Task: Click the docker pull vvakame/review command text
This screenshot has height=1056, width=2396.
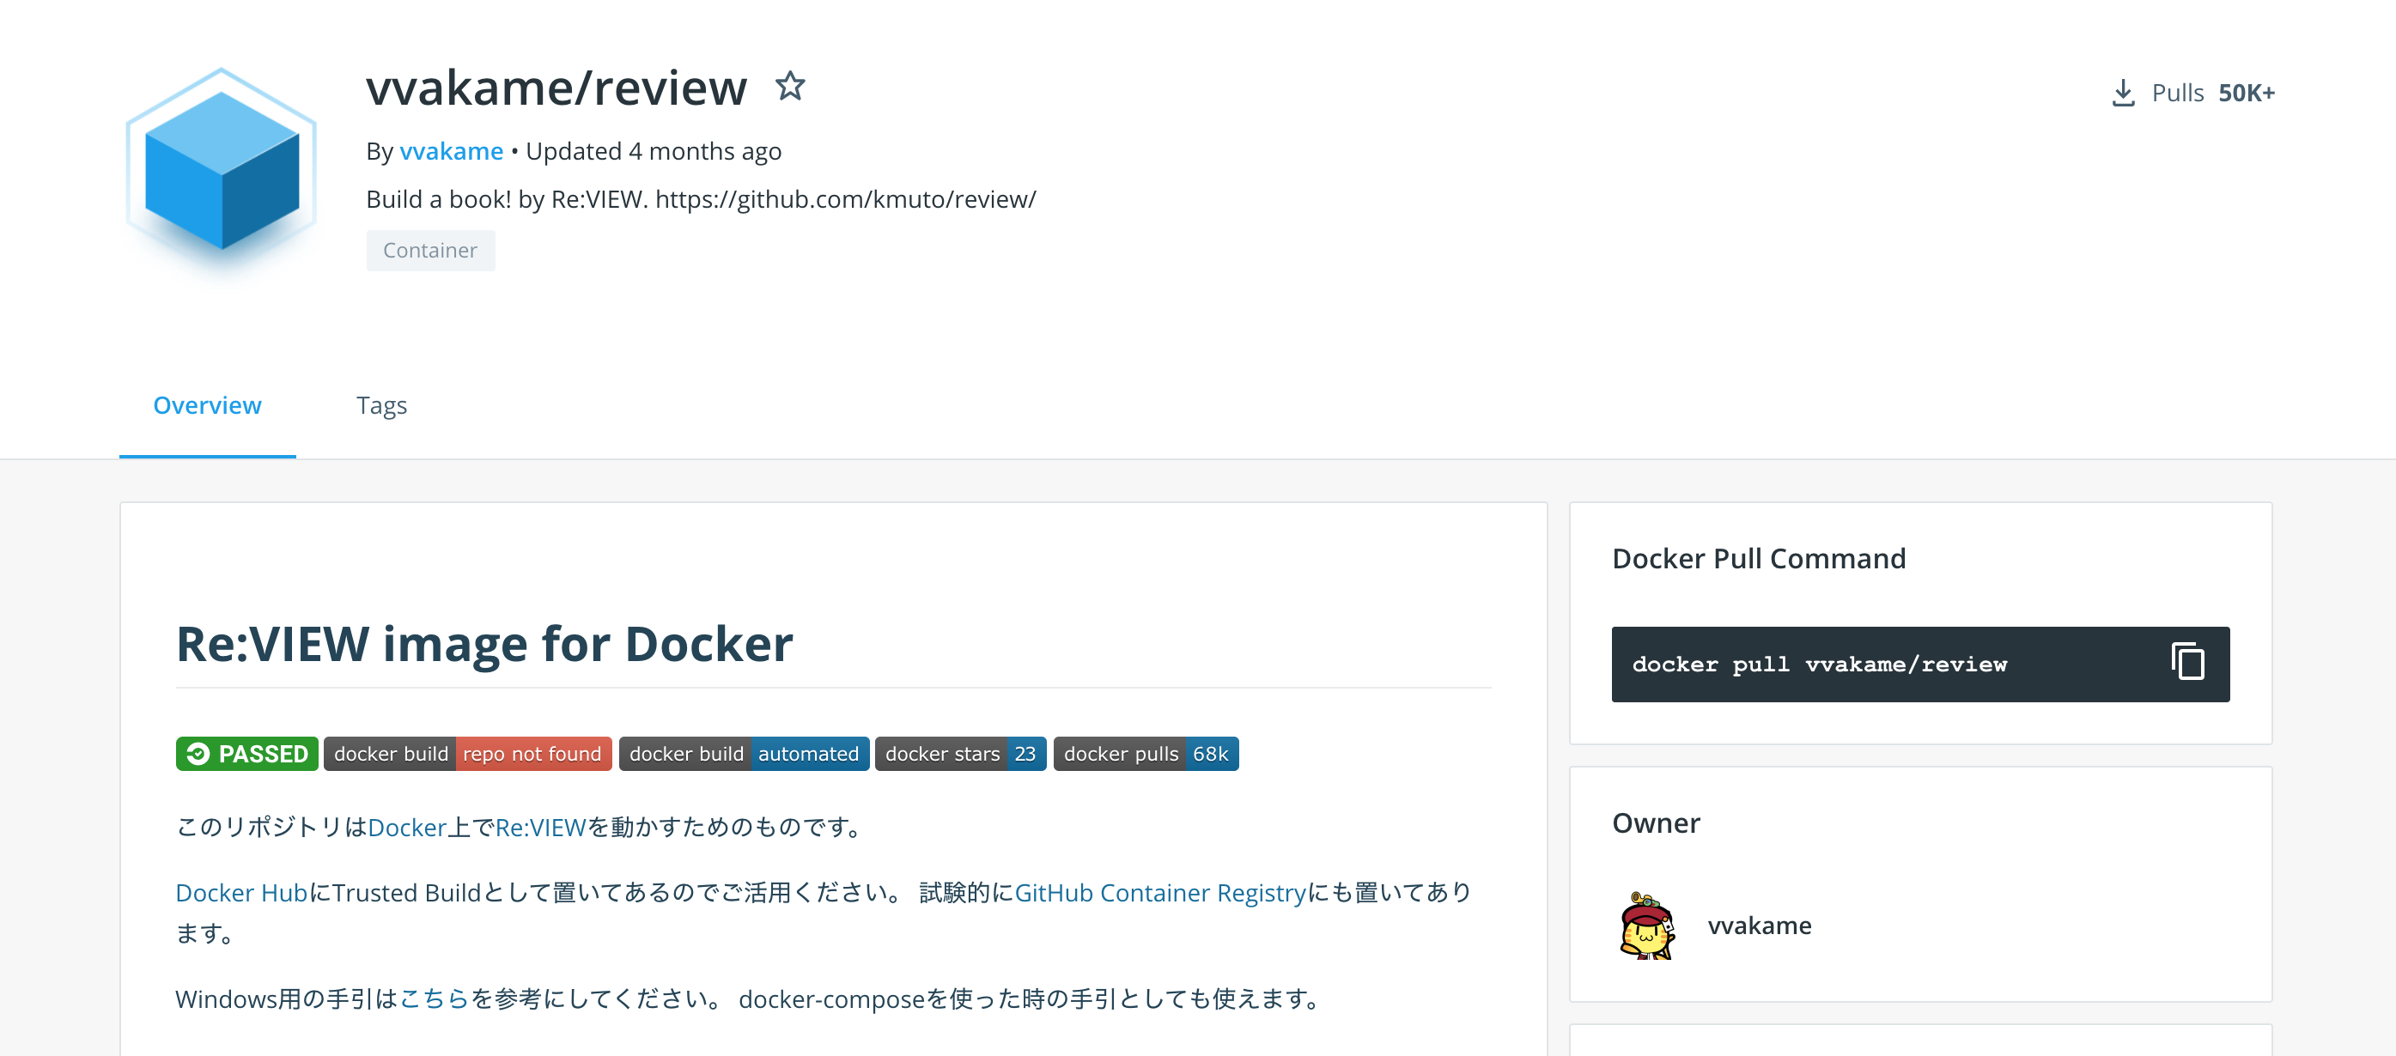Action: tap(1819, 665)
